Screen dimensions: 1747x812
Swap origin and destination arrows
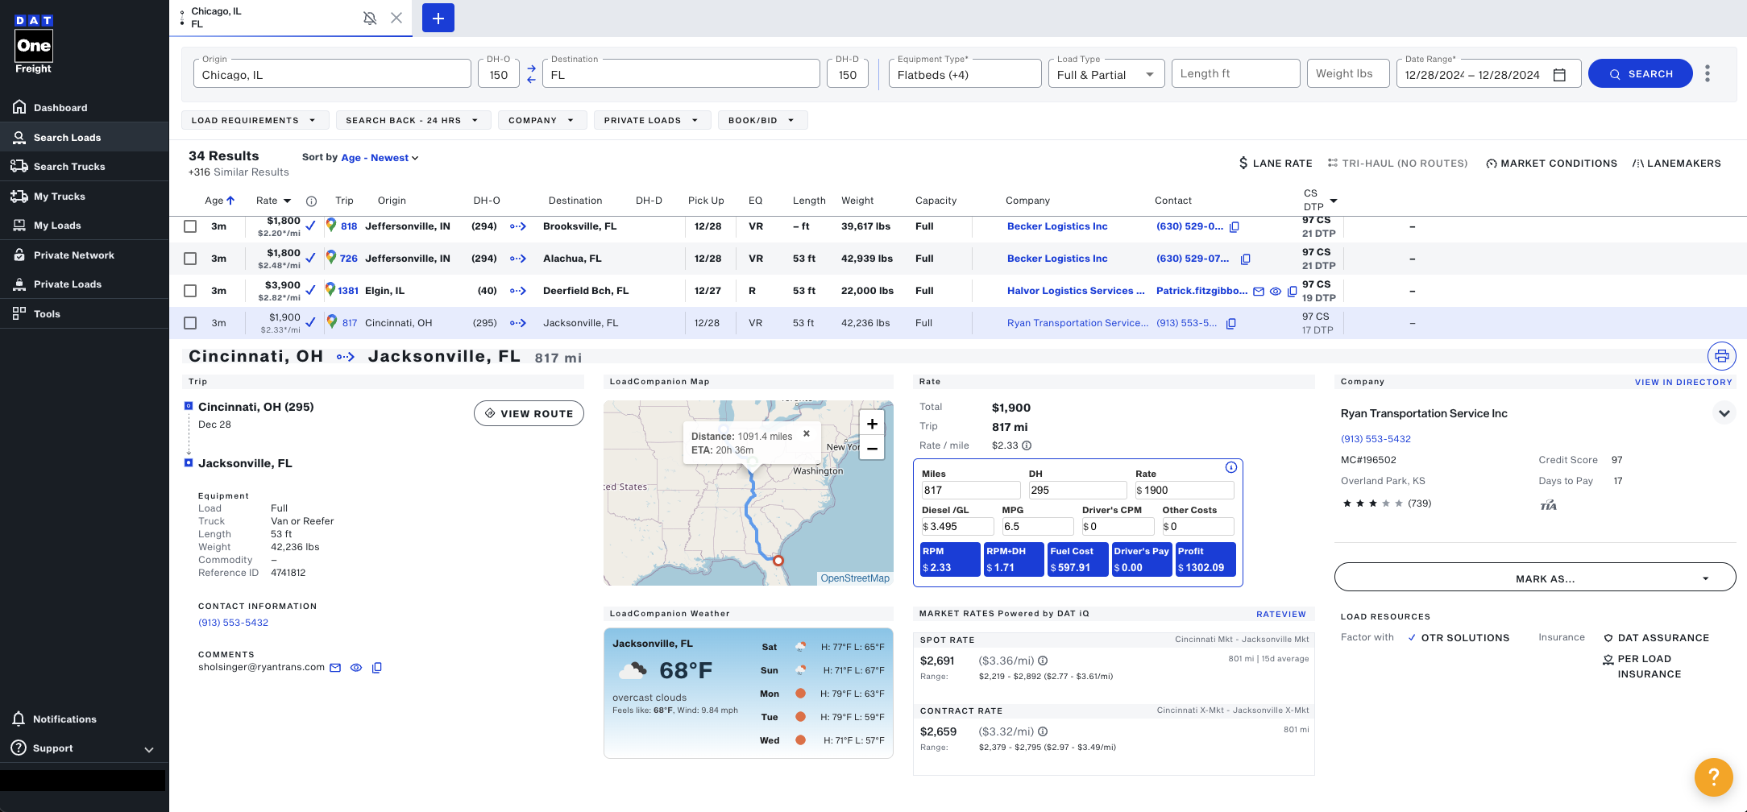coord(531,74)
